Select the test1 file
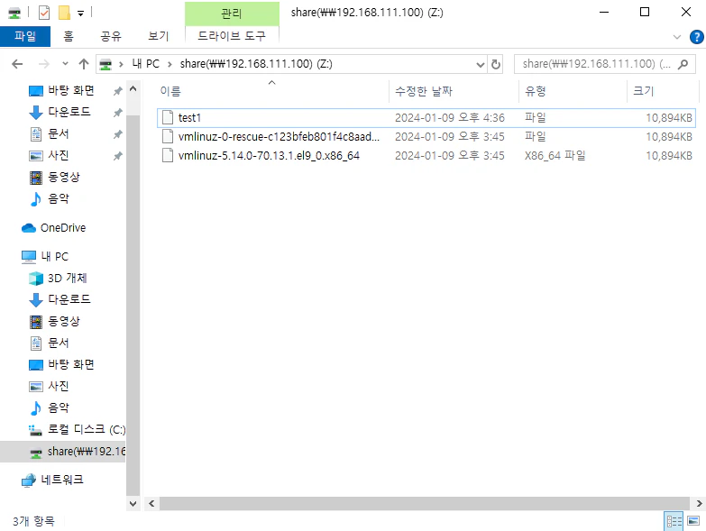 (426, 118)
